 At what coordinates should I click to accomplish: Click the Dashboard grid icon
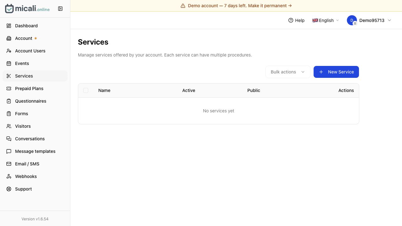9,26
